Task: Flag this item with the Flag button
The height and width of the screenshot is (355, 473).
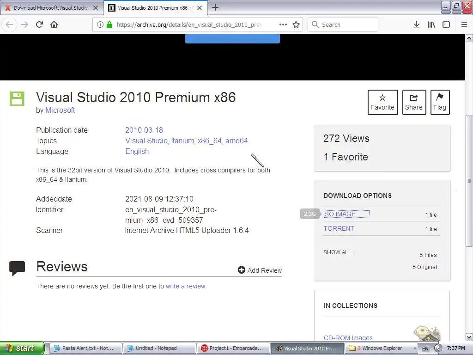Action: [440, 102]
